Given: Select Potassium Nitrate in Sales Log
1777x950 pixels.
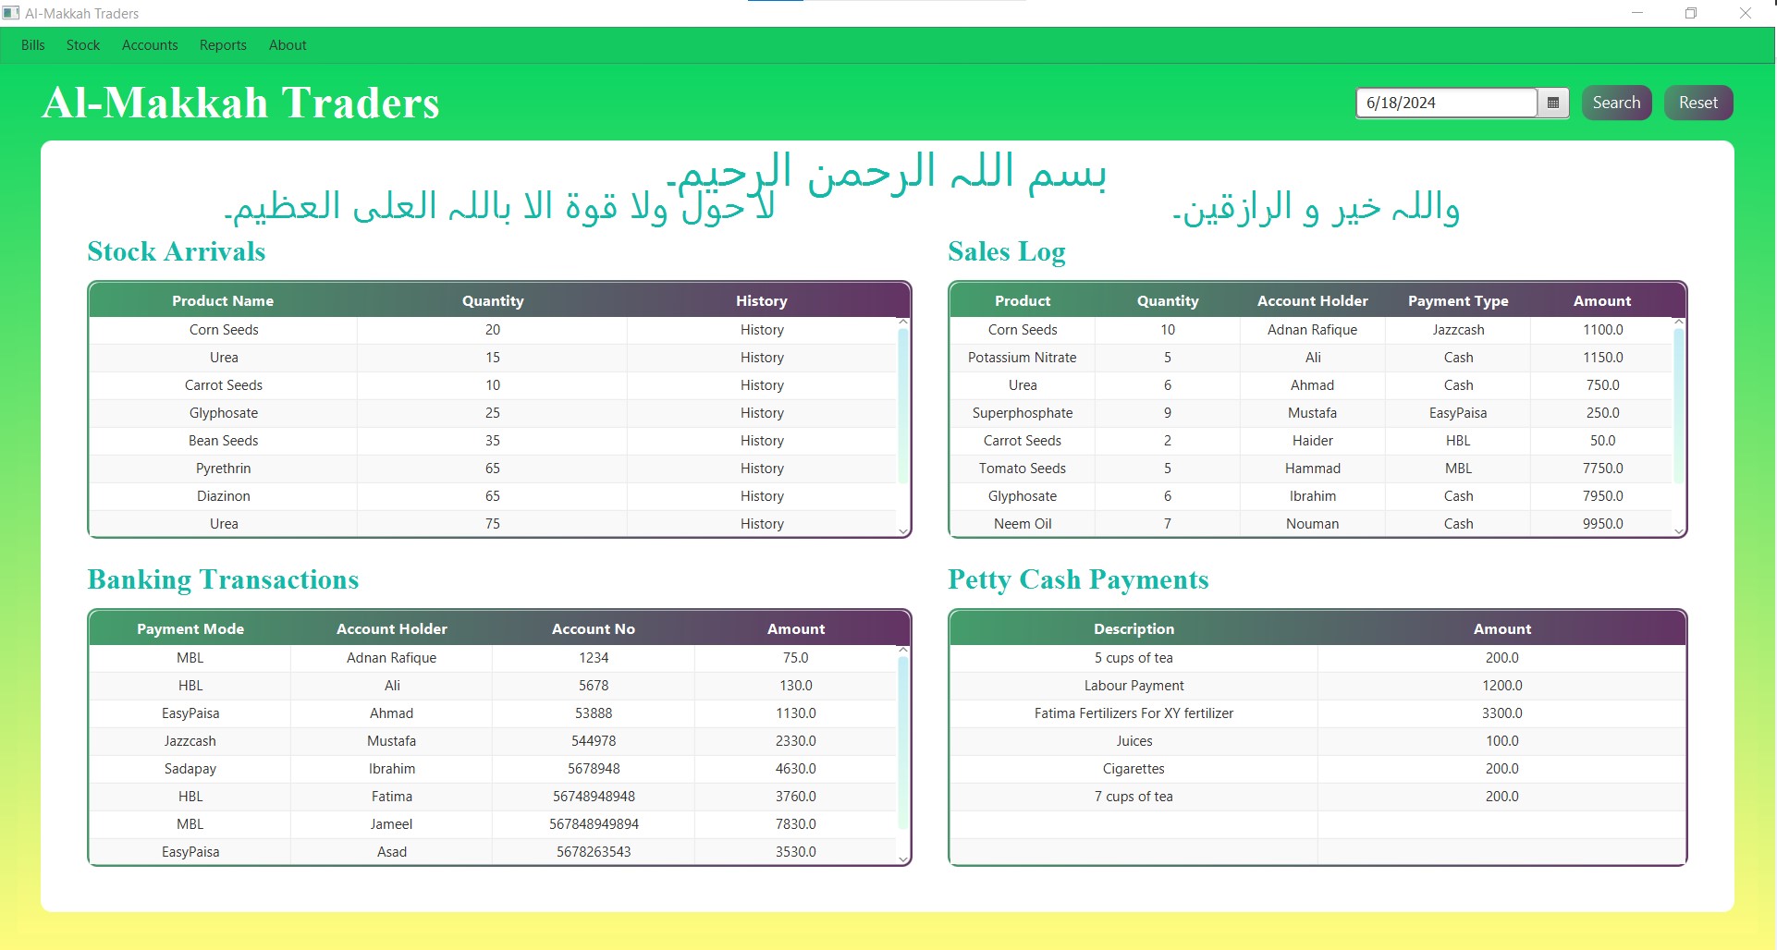Looking at the screenshot, I should click(1023, 358).
